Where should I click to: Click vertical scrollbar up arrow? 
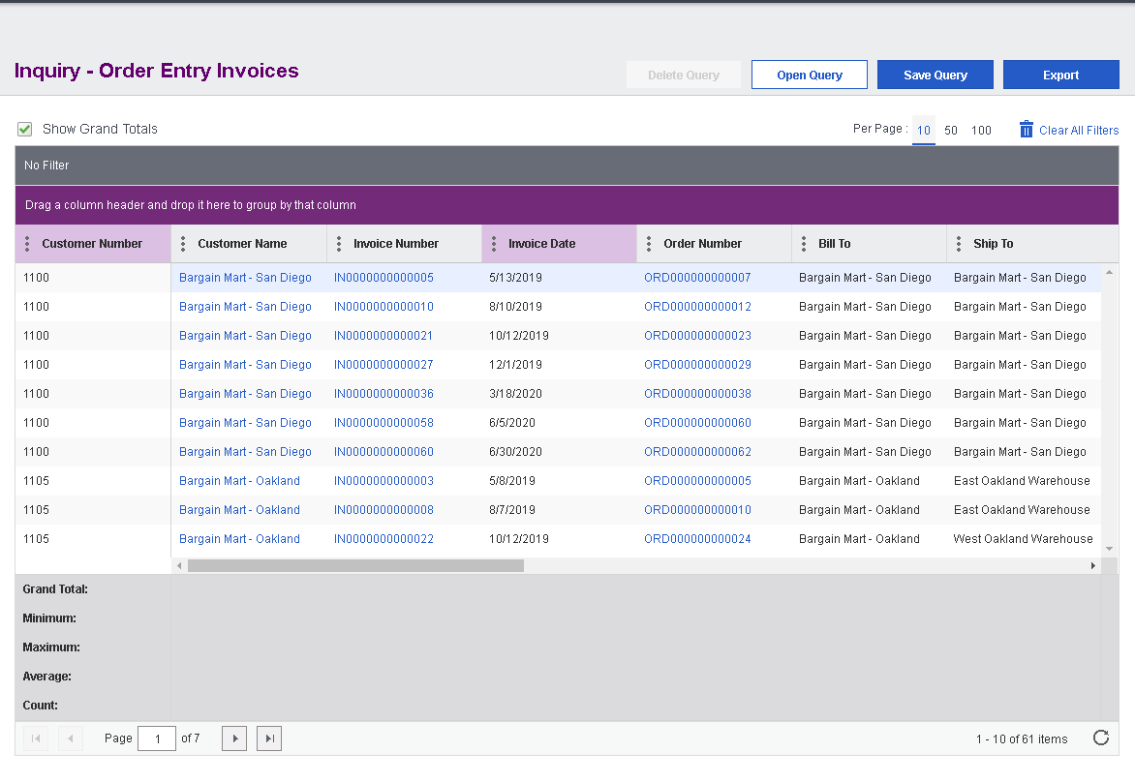coord(1109,272)
